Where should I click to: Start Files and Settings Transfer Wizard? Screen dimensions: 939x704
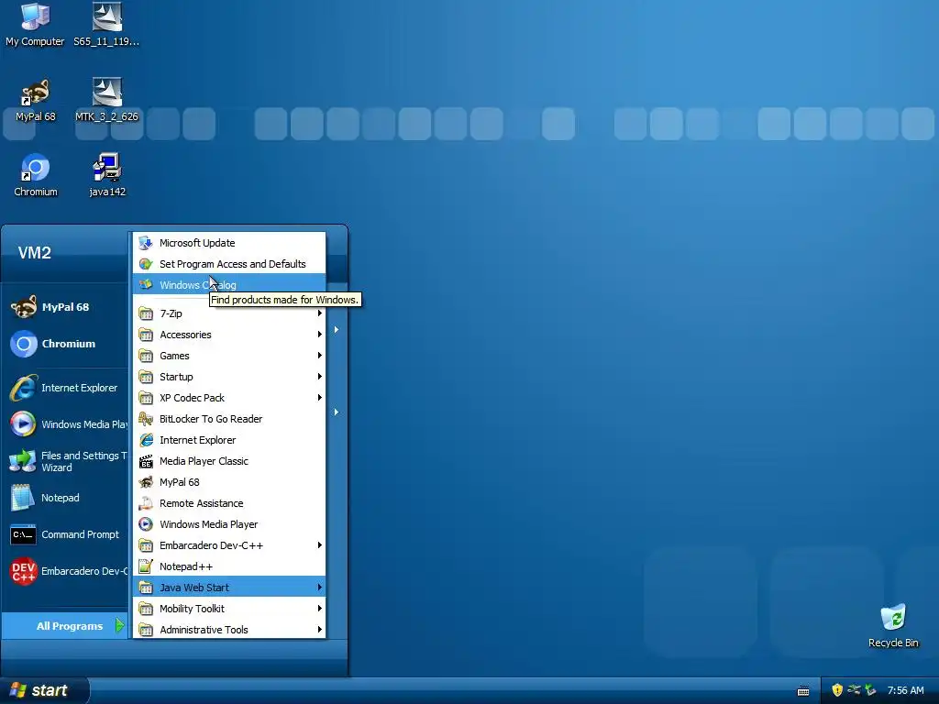pyautogui.click(x=66, y=462)
